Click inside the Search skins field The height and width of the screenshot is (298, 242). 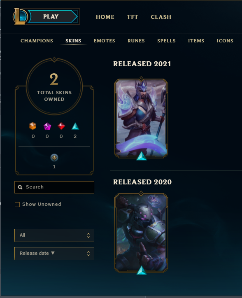pyautogui.click(x=54, y=187)
